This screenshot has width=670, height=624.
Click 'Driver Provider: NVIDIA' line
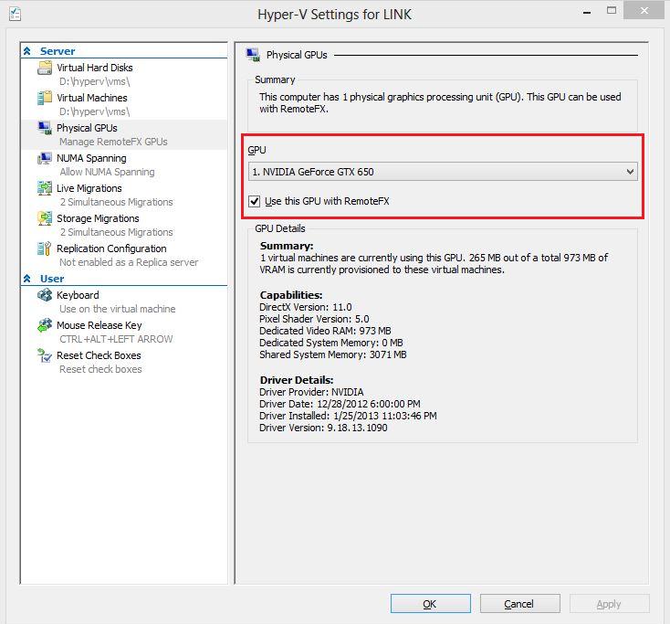tap(311, 392)
